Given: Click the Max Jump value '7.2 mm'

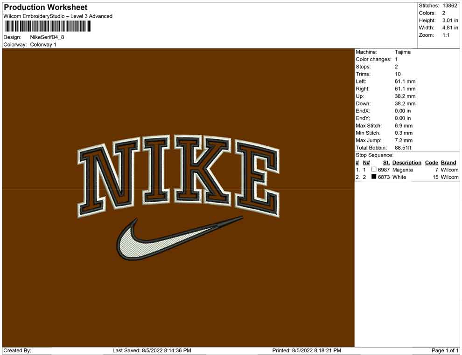Looking at the screenshot, I should 404,140.
